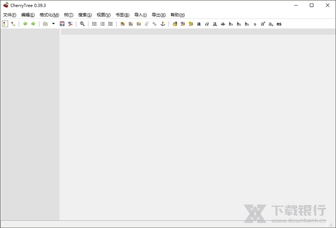The height and width of the screenshot is (228, 336).
Task: Click inside the empty text editor area
Action: point(196,123)
